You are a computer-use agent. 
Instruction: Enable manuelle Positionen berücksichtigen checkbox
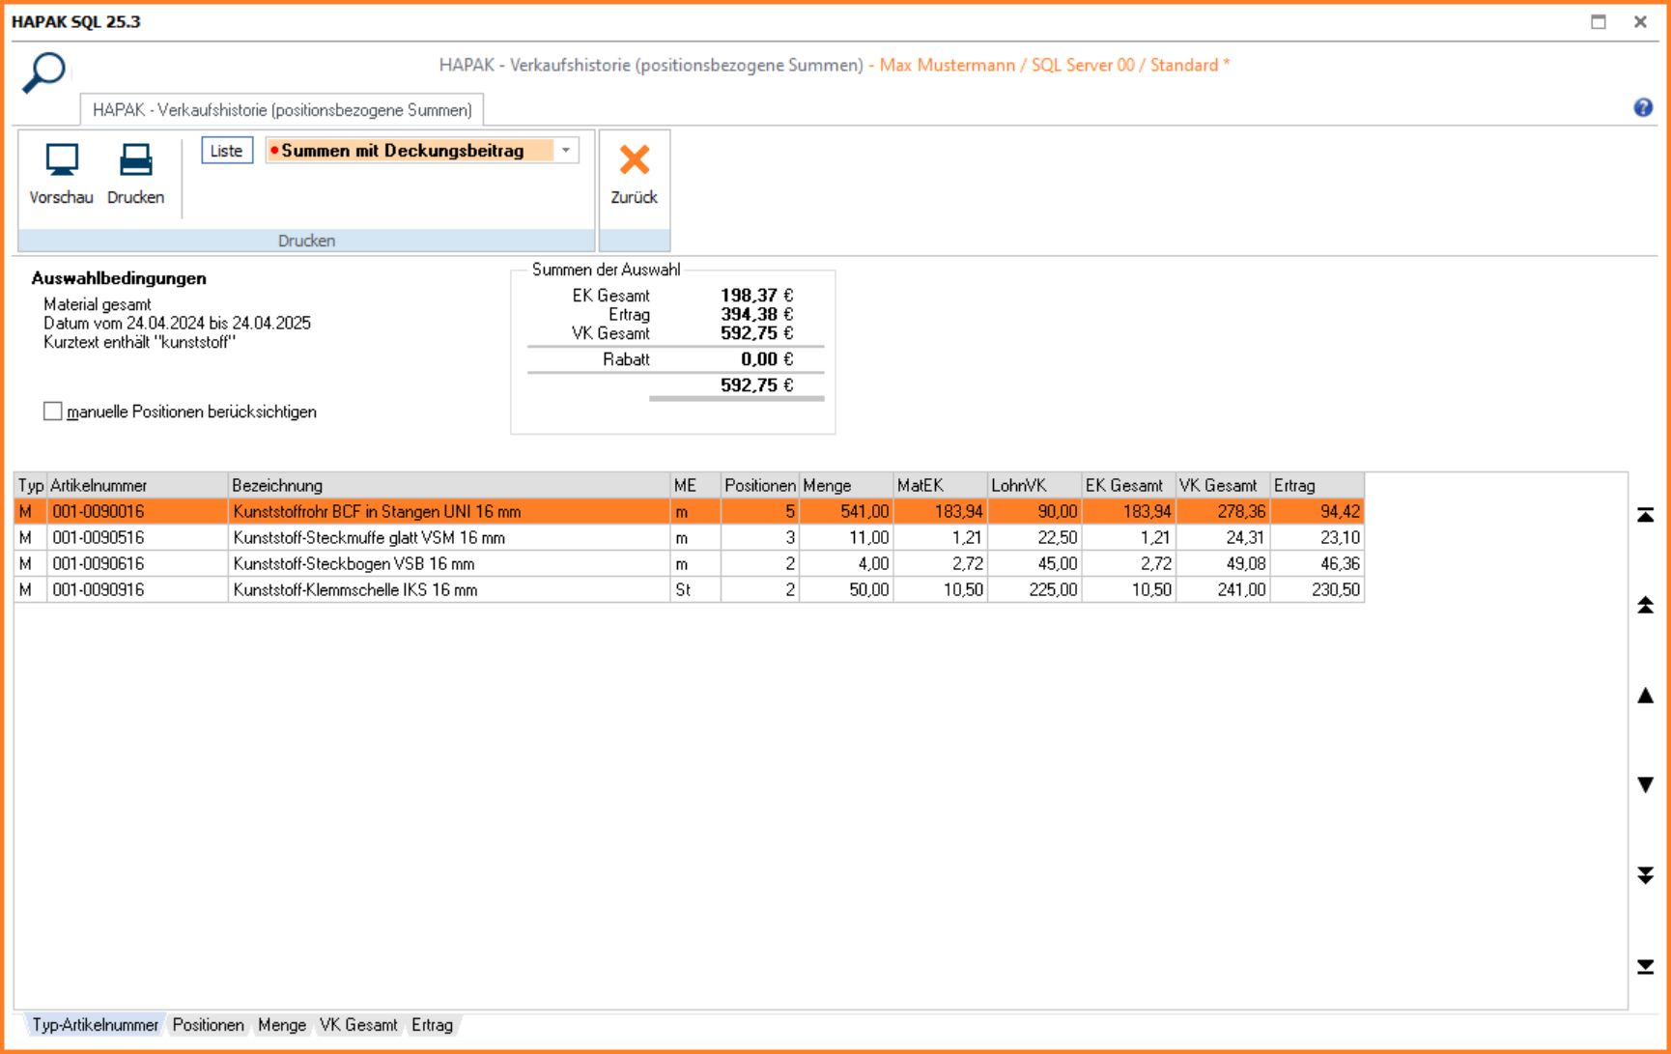53,412
